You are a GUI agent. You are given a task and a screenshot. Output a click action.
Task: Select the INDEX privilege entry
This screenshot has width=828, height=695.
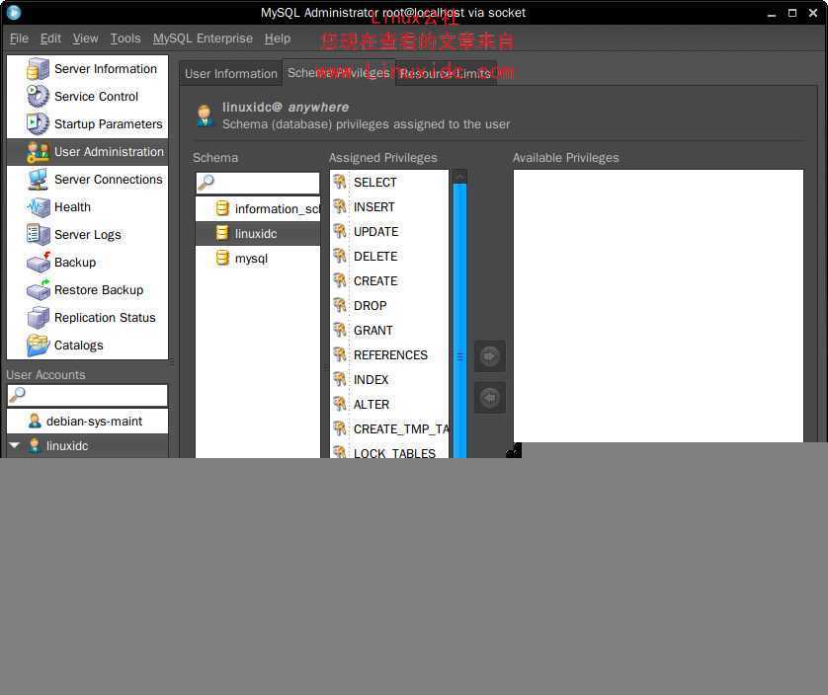coord(389,379)
